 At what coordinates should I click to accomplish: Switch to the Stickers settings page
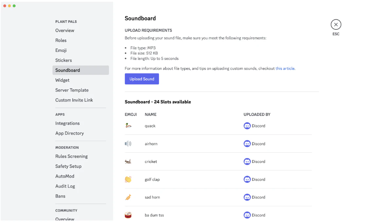coord(63,60)
